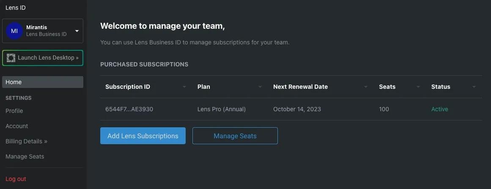
Task: Click the Manage Seats outlined button
Action: click(235, 136)
